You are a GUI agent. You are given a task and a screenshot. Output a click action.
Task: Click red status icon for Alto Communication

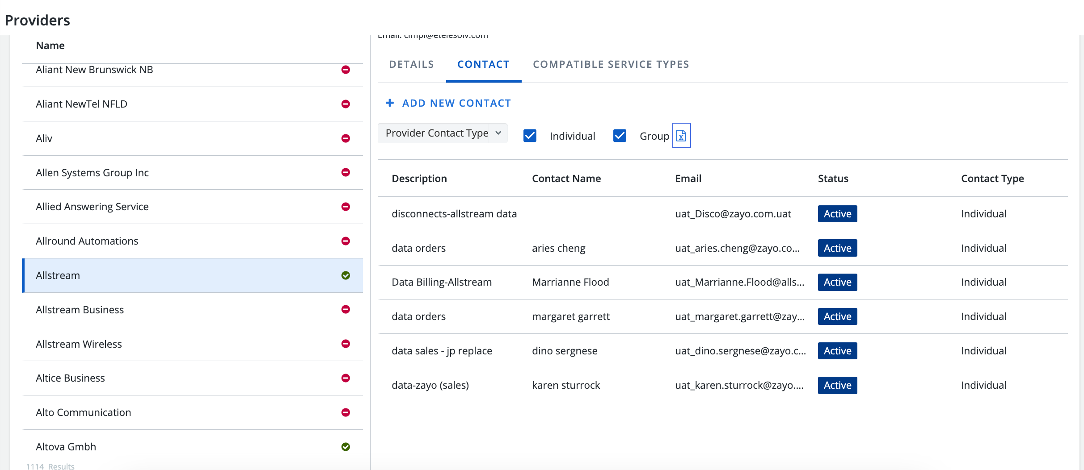coord(346,412)
